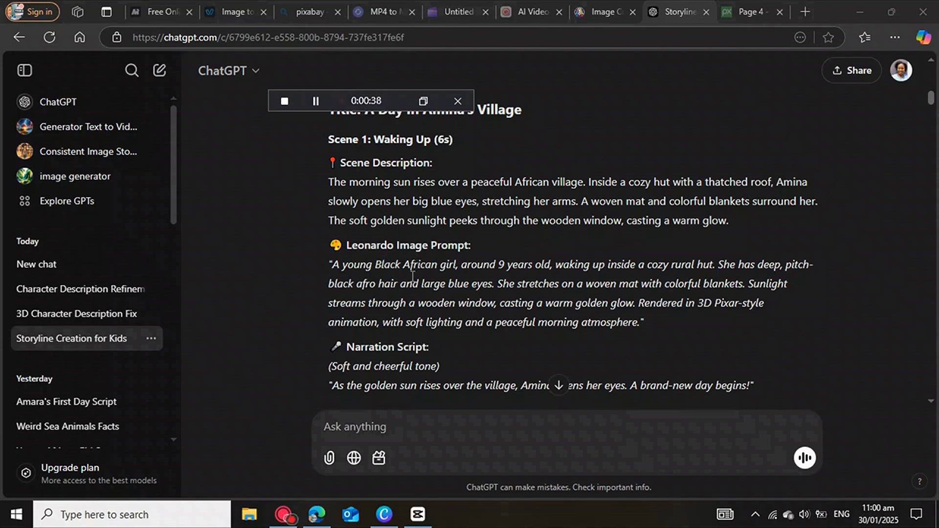
Task: Start a new chat with the compose icon
Action: pos(159,70)
